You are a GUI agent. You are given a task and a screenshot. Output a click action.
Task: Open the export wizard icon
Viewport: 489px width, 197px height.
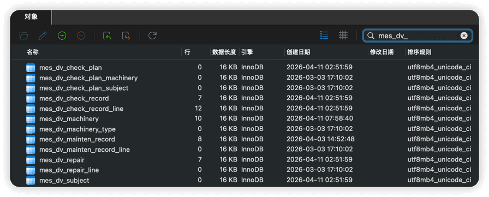(x=126, y=36)
